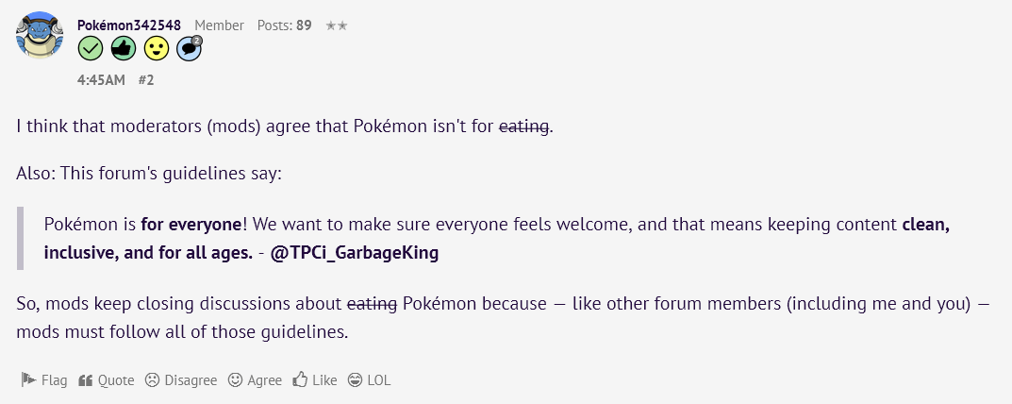Screen dimensions: 1012x404
Task: Like the post with thumbs-up icon
Action: [314, 380]
